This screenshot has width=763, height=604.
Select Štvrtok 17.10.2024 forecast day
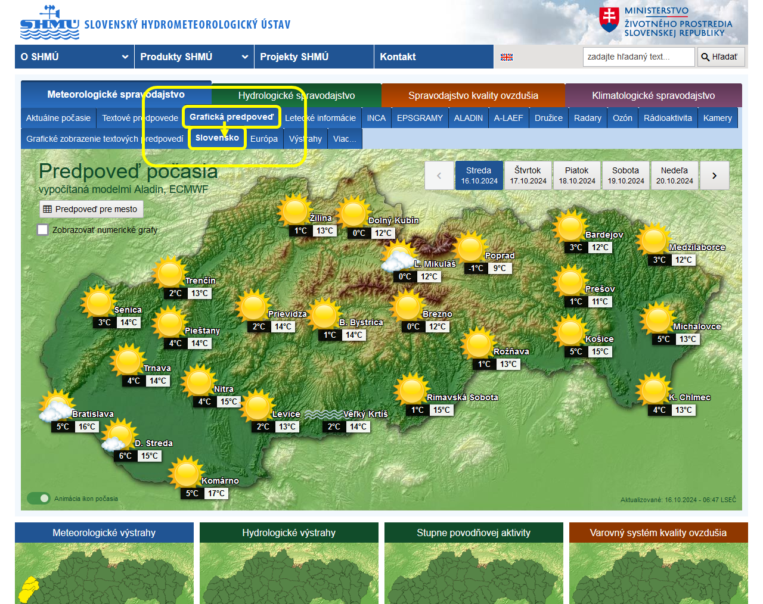pos(528,176)
